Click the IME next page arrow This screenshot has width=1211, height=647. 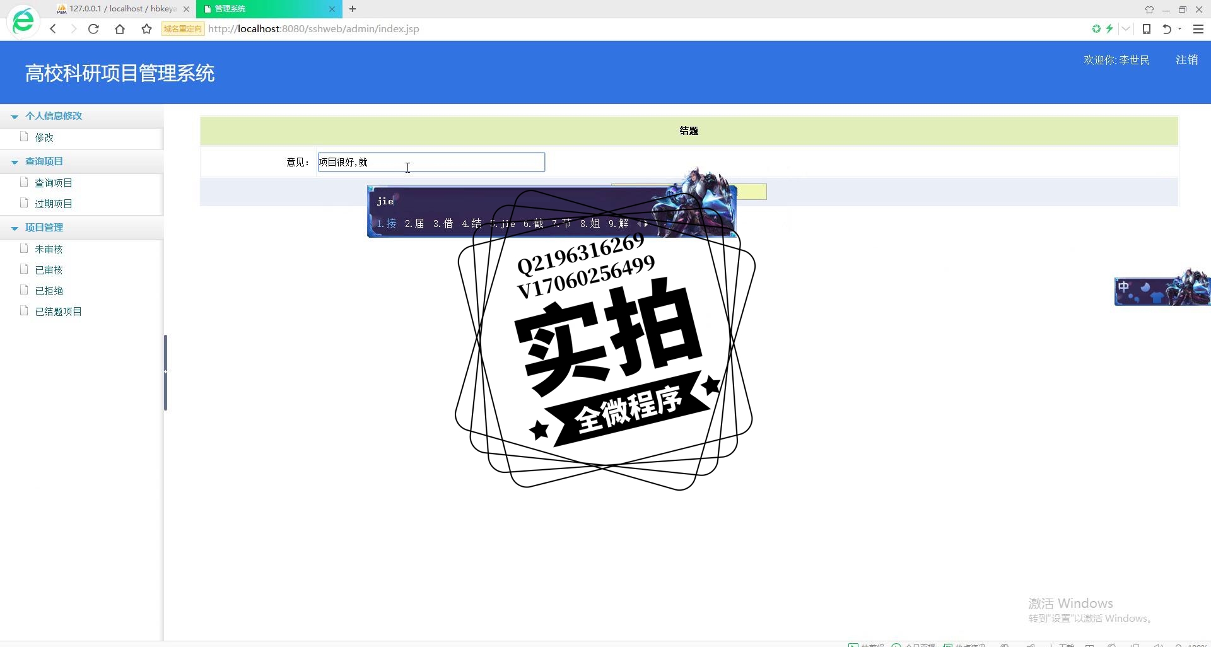646,224
